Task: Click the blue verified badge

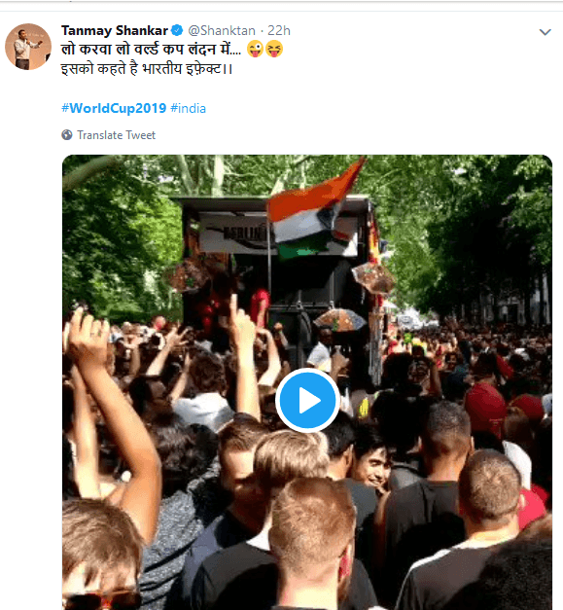Action: [x=177, y=30]
